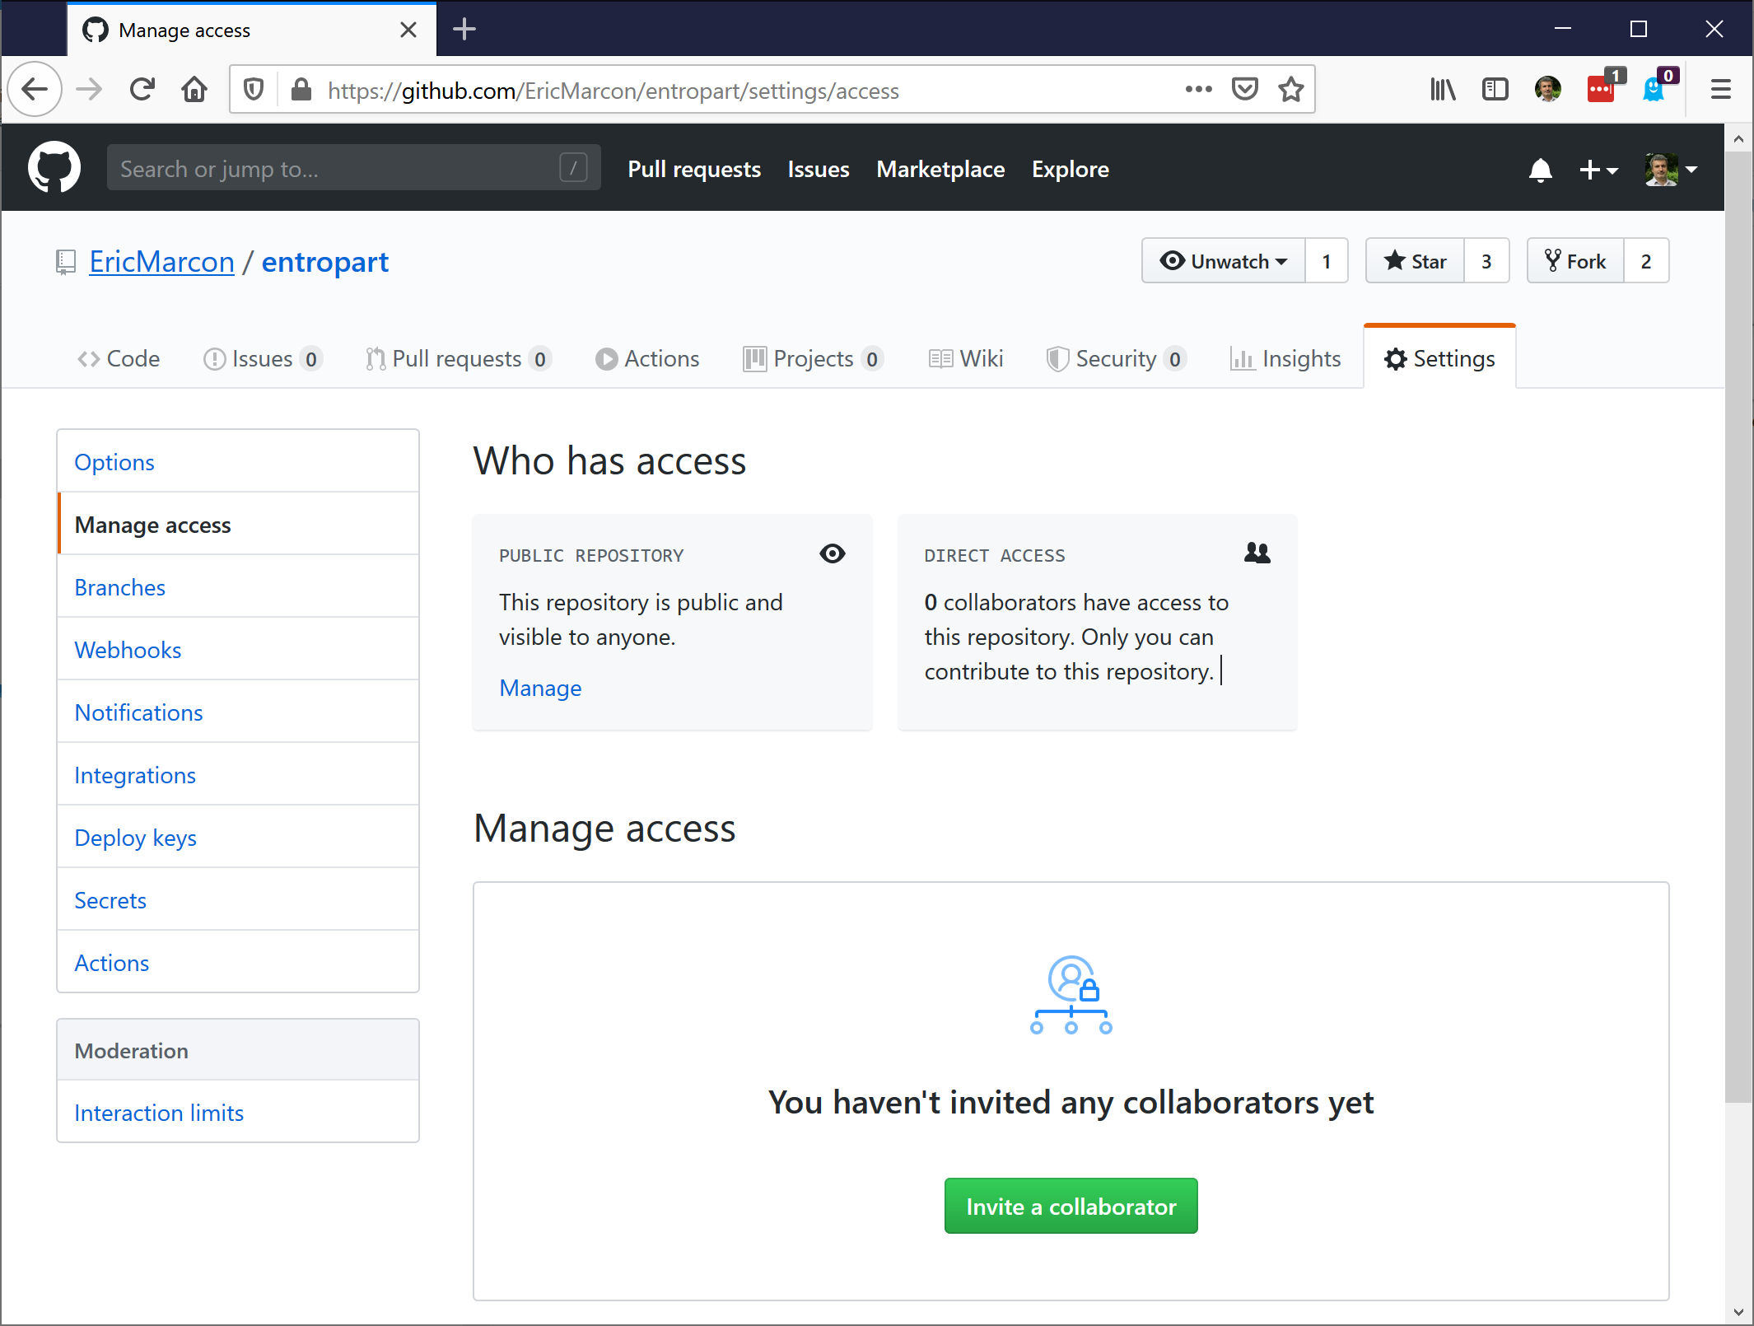Show site security lock information

pyautogui.click(x=301, y=89)
